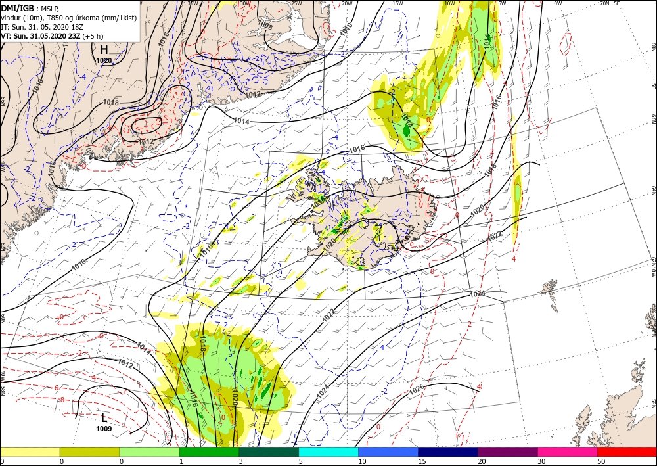The height and width of the screenshot is (466, 657).
Task: Click the red 50+ mm legend swatch
Action: [627, 452]
